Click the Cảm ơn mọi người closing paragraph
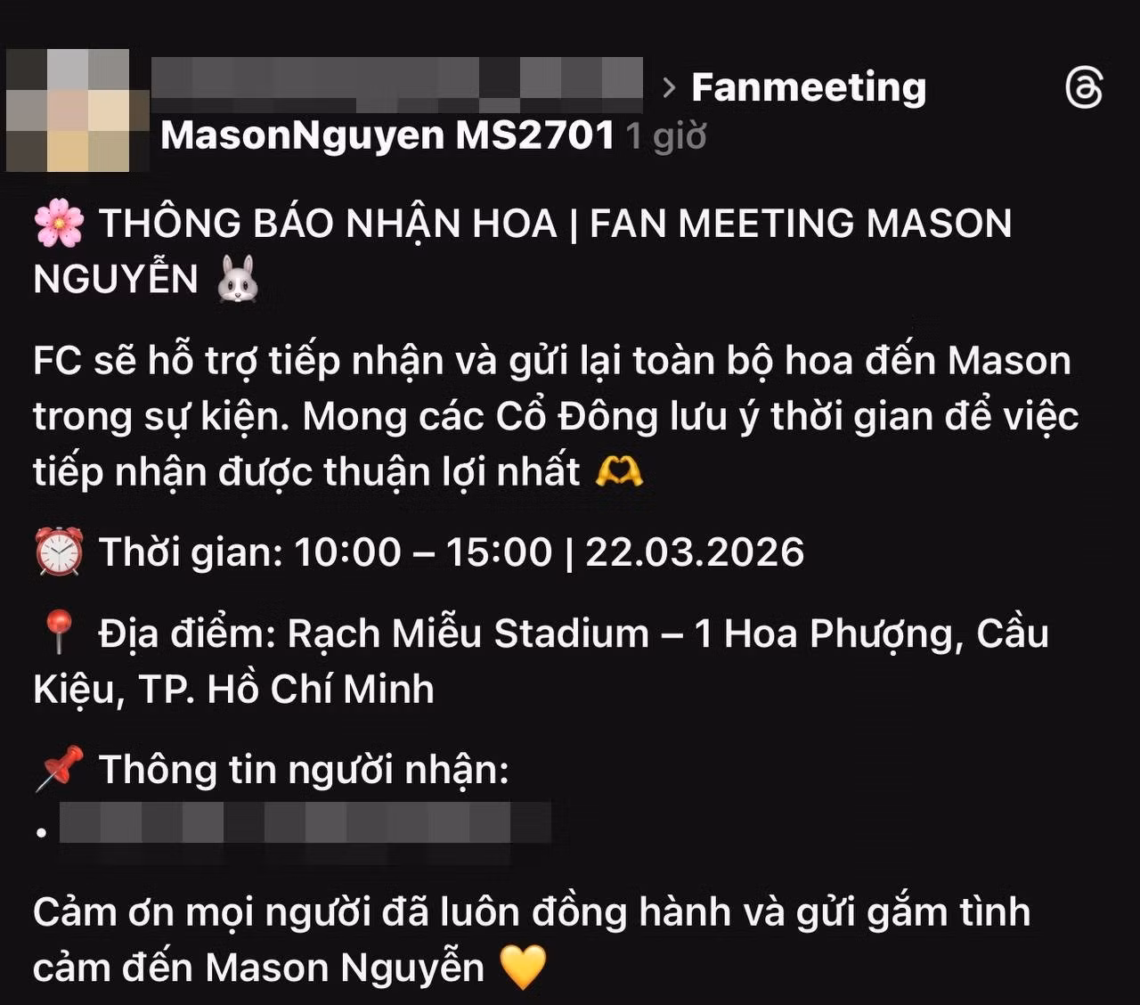This screenshot has height=1005, width=1140. pos(532,940)
